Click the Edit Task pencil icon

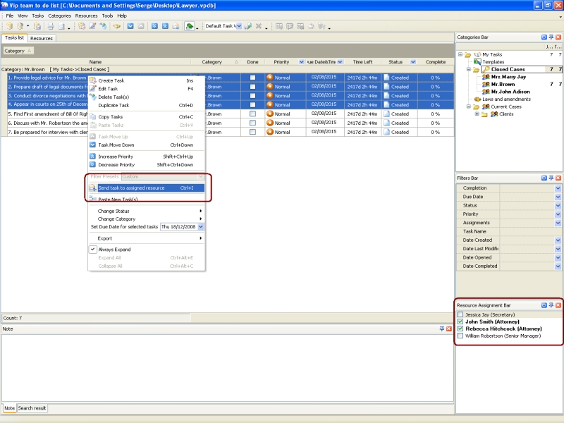92,89
